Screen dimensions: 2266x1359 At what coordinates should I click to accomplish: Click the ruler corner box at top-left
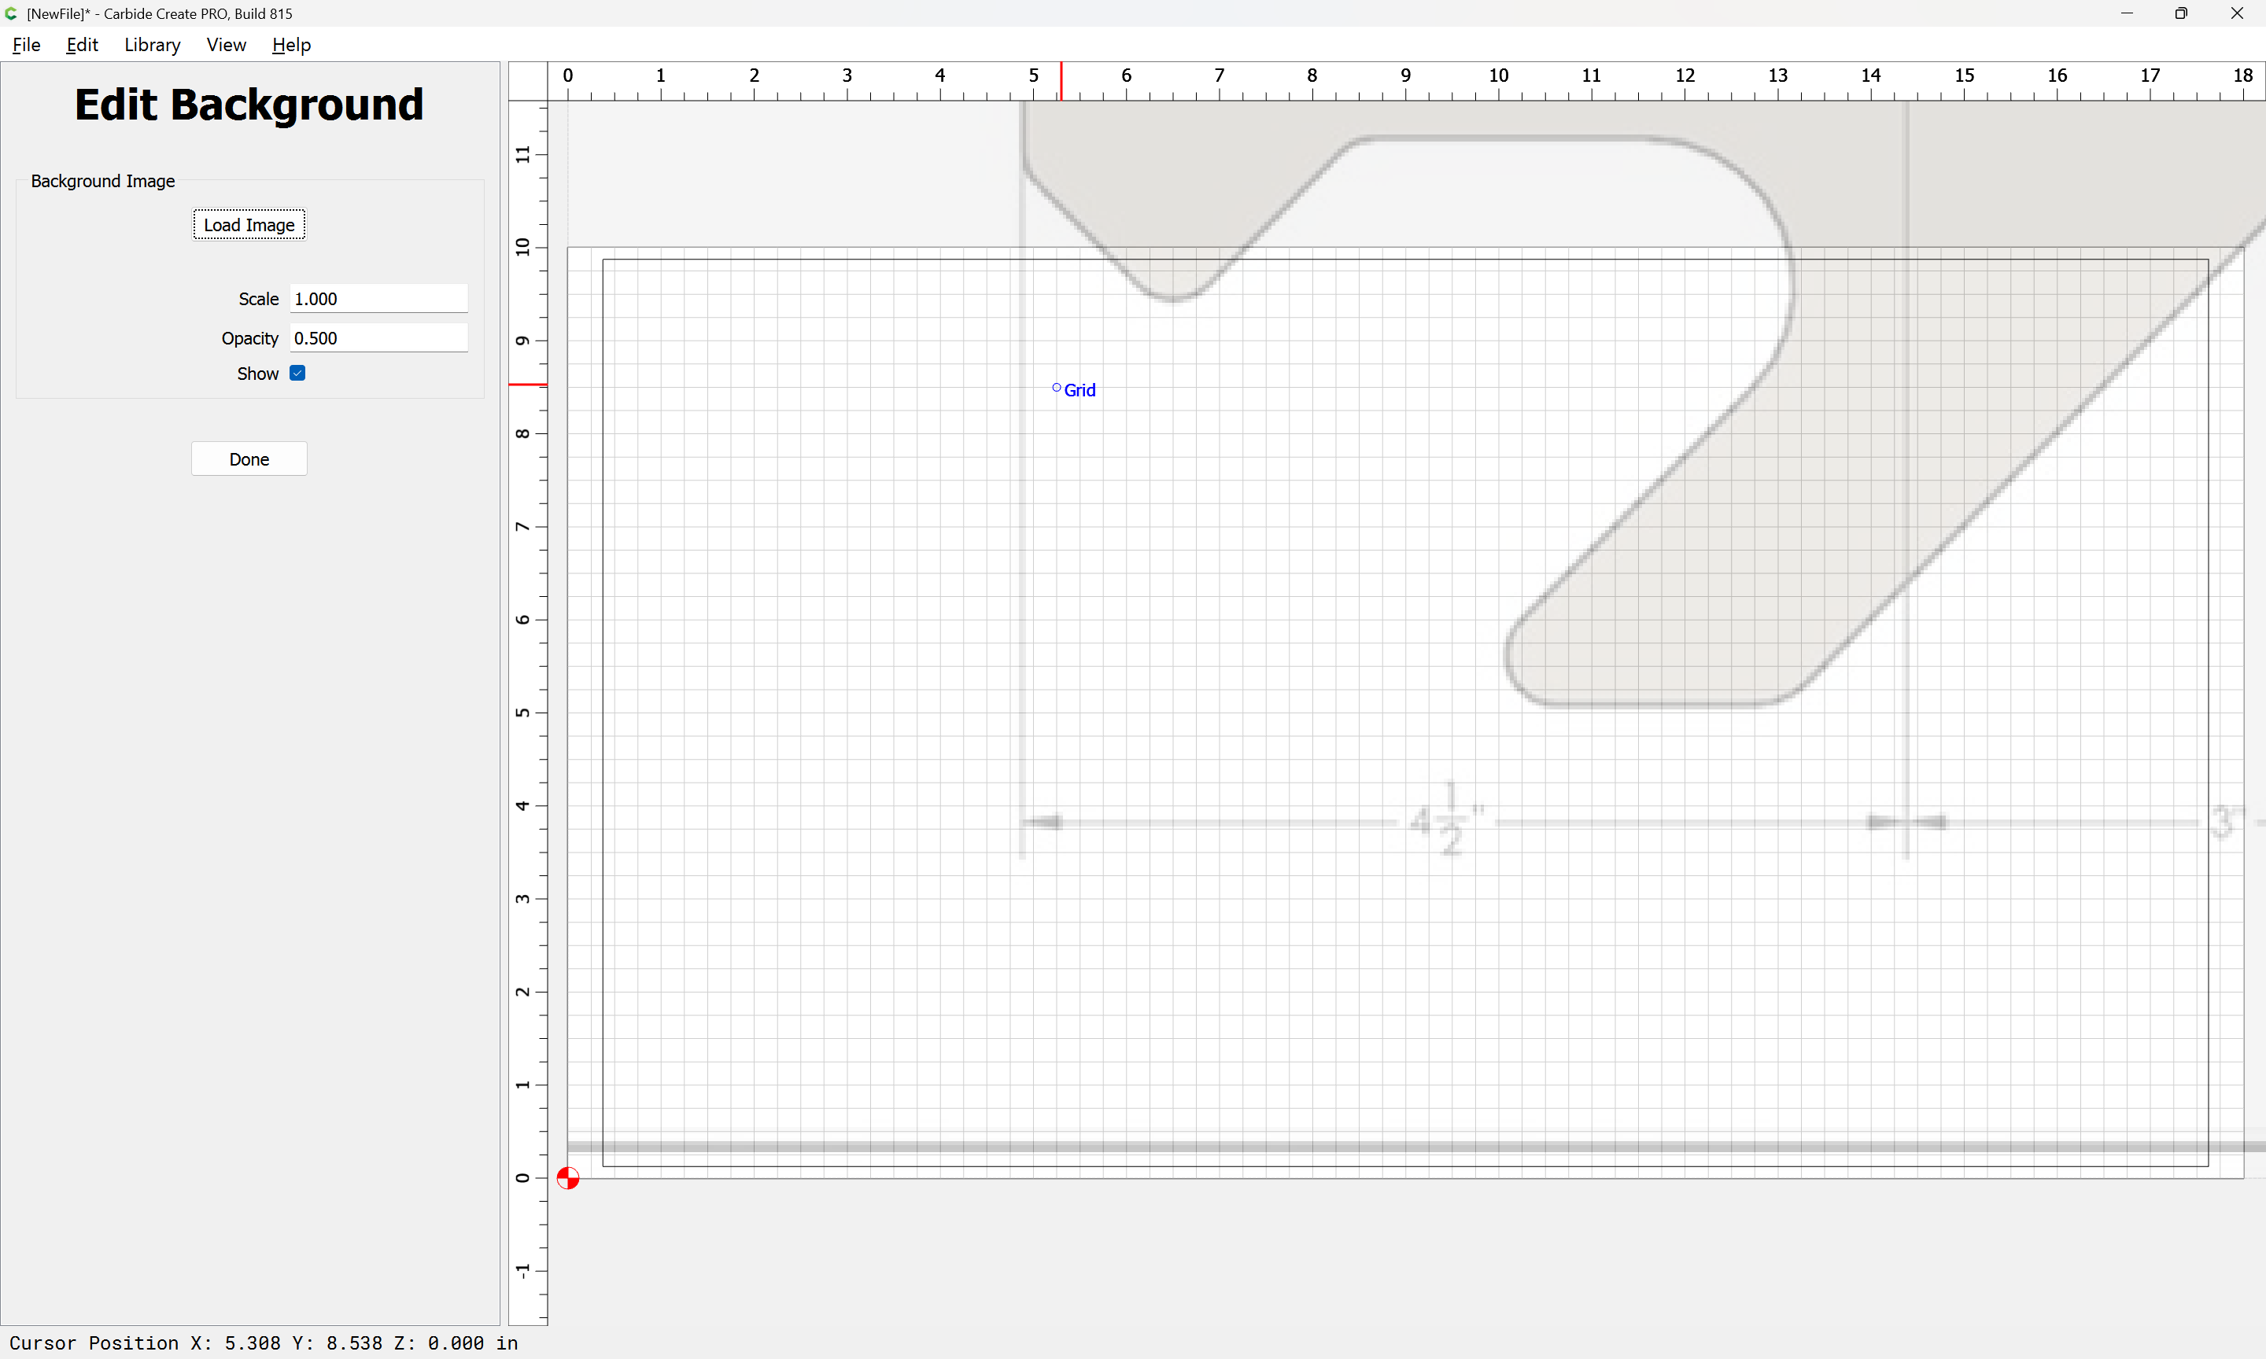tap(529, 82)
